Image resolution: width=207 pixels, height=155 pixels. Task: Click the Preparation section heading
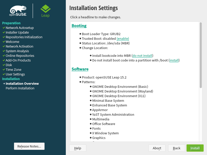11,23
